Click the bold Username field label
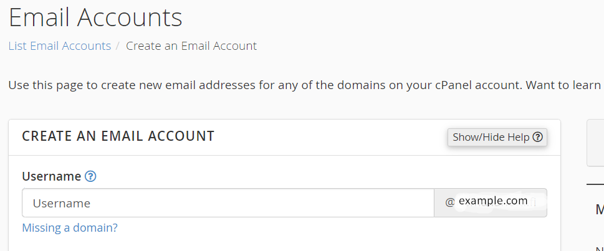This screenshot has width=604, height=251. [x=51, y=176]
